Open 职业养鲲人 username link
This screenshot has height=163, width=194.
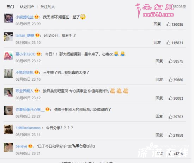pyautogui.click(x=24, y=91)
